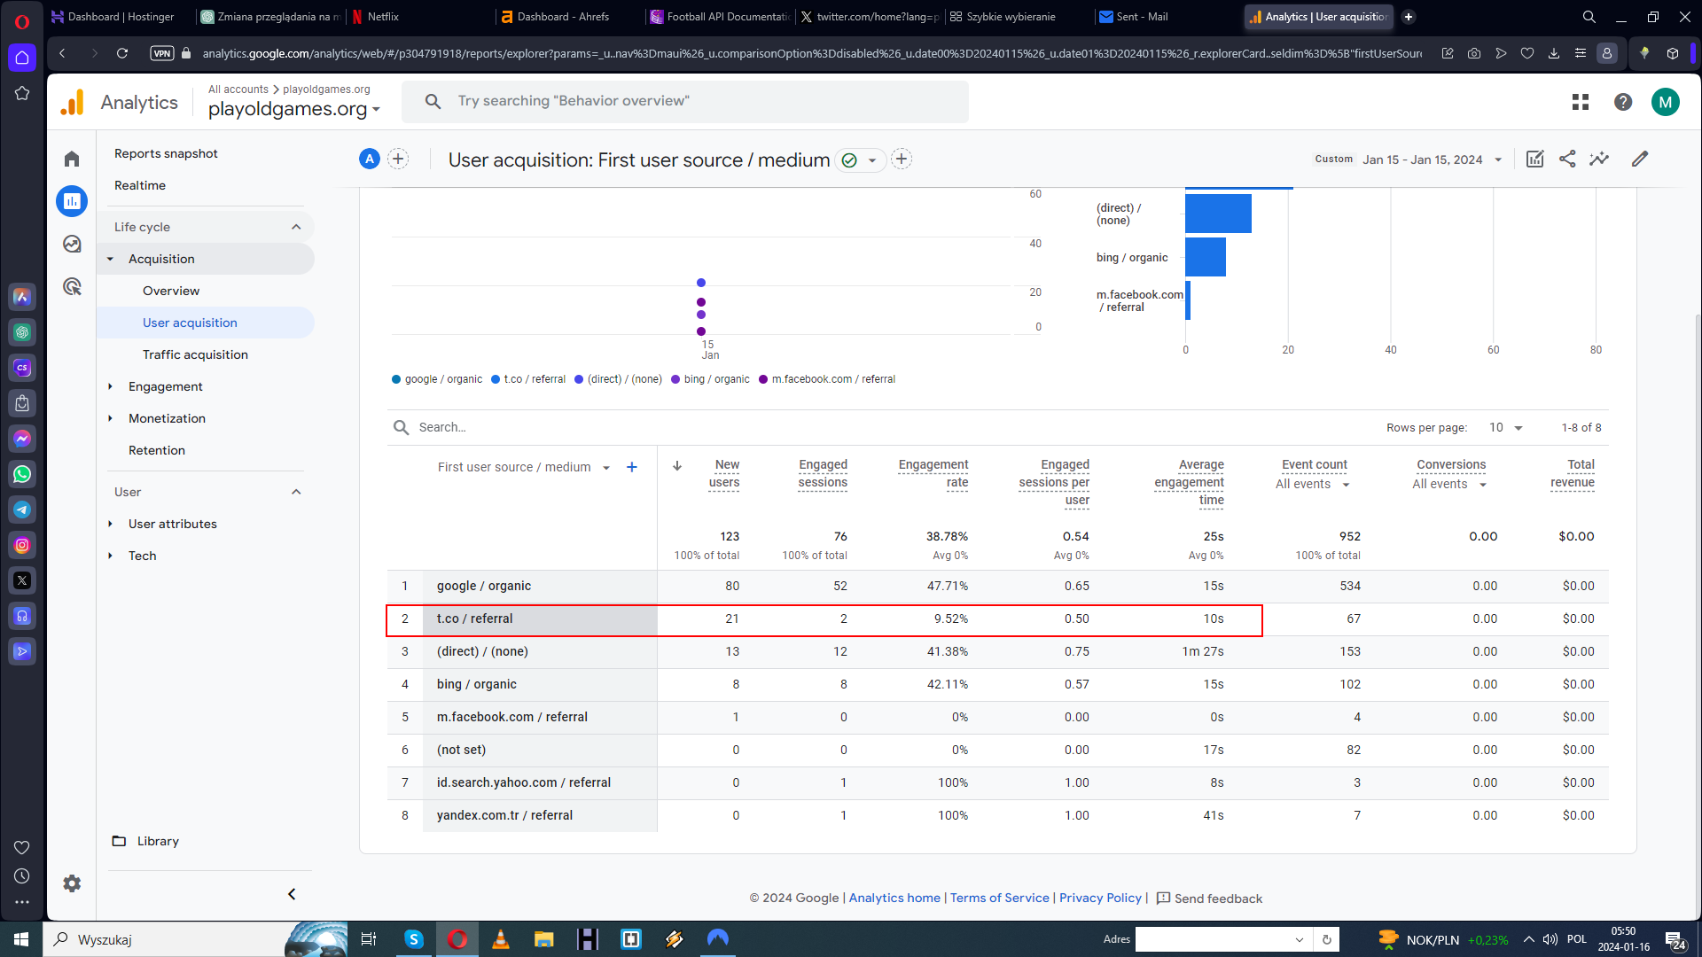
Task: Open WhatsApp in Opera sidebar
Action: 22,474
